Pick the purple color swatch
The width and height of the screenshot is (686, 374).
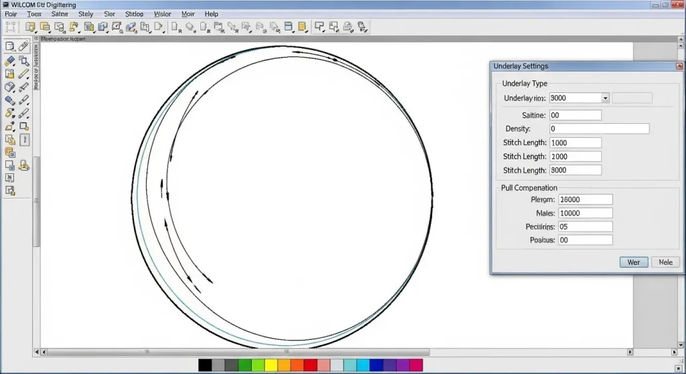(x=403, y=365)
